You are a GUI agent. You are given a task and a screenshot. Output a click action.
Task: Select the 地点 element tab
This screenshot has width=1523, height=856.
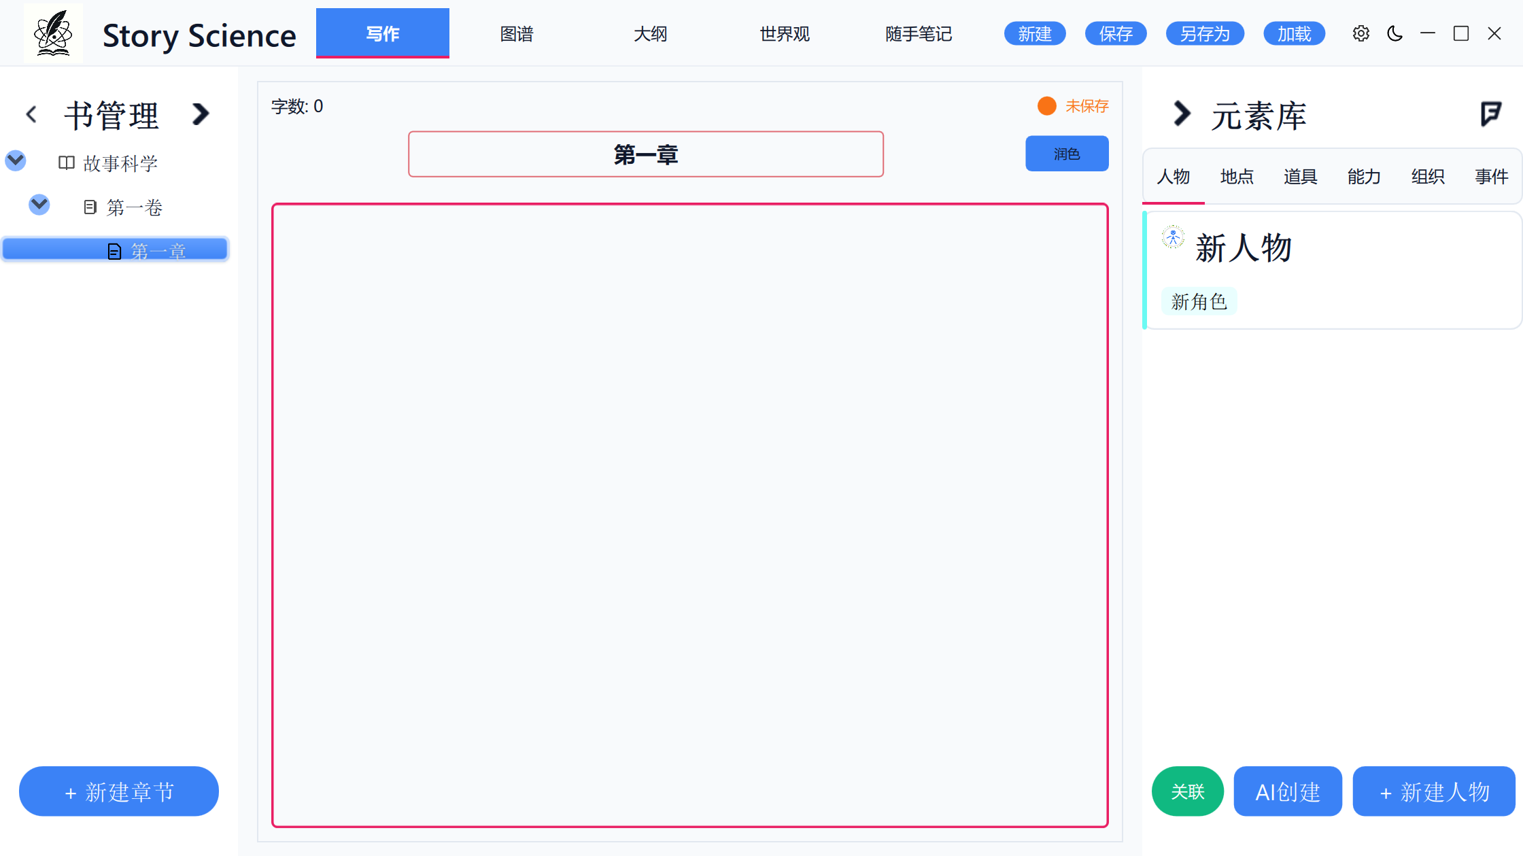[1237, 177]
